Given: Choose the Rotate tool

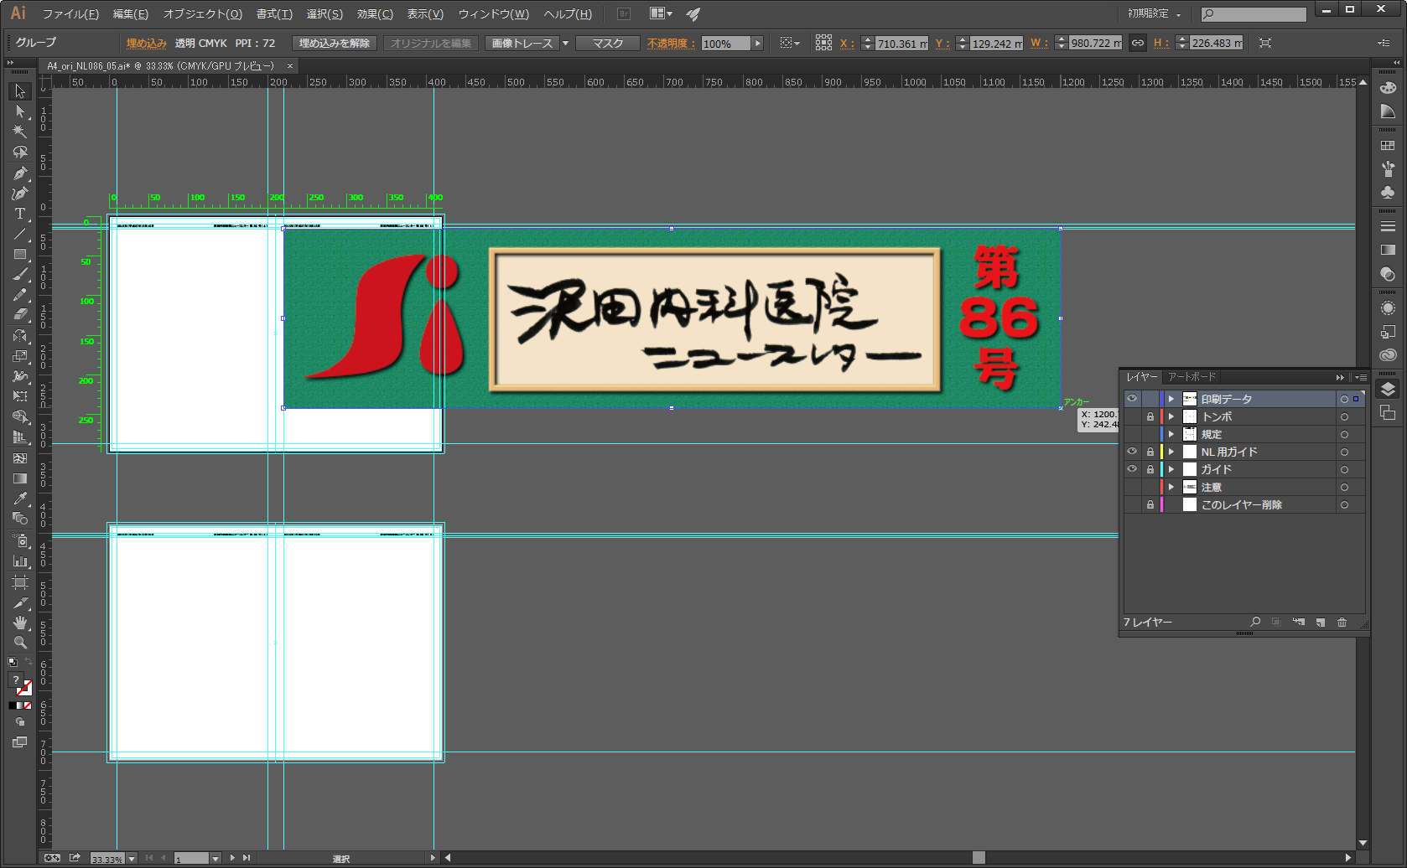Looking at the screenshot, I should pyautogui.click(x=20, y=336).
